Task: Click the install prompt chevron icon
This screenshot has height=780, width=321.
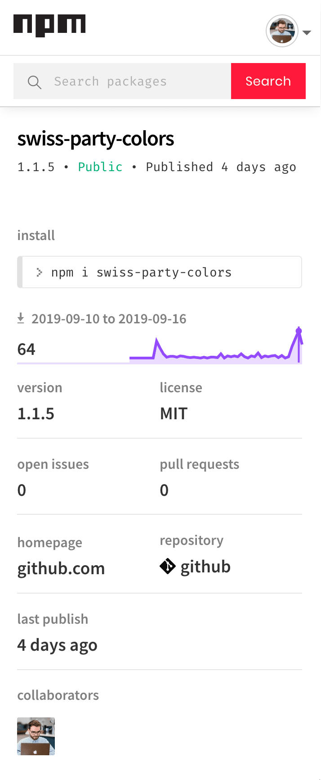Action: click(40, 272)
